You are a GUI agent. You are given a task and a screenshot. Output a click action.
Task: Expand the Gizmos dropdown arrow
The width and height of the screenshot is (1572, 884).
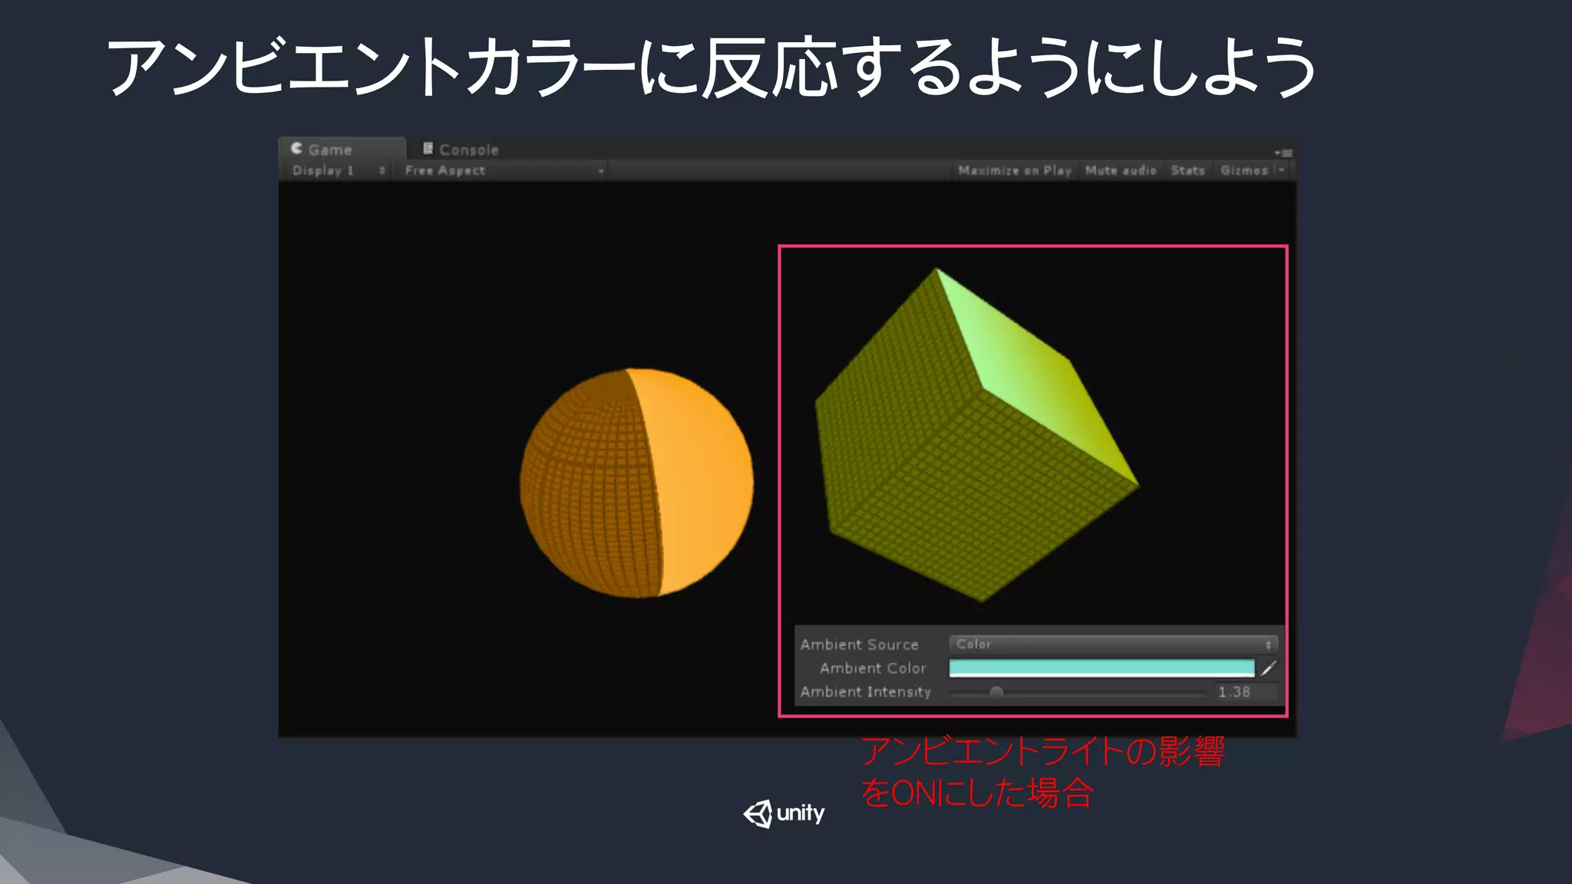click(1282, 170)
